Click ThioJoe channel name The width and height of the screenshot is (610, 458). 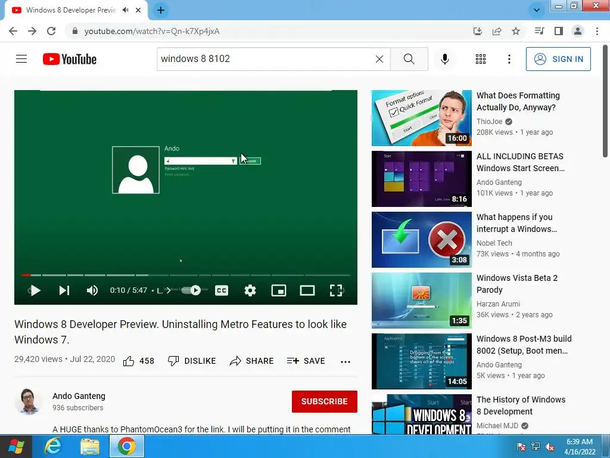point(490,122)
